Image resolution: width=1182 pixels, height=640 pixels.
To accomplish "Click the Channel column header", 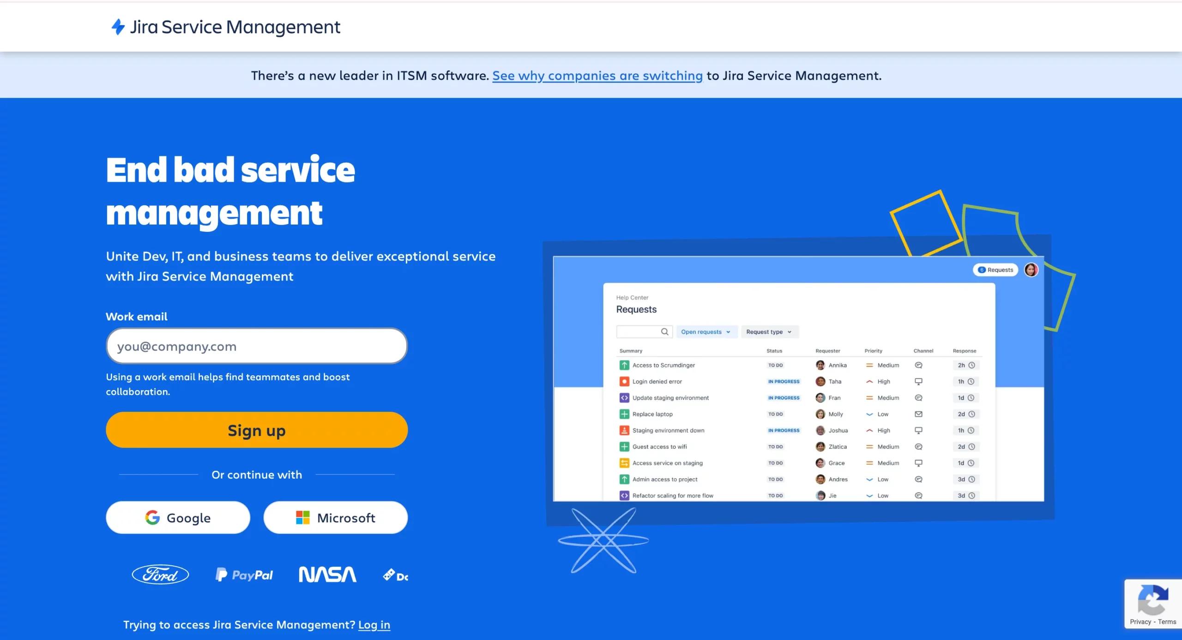I will [923, 351].
